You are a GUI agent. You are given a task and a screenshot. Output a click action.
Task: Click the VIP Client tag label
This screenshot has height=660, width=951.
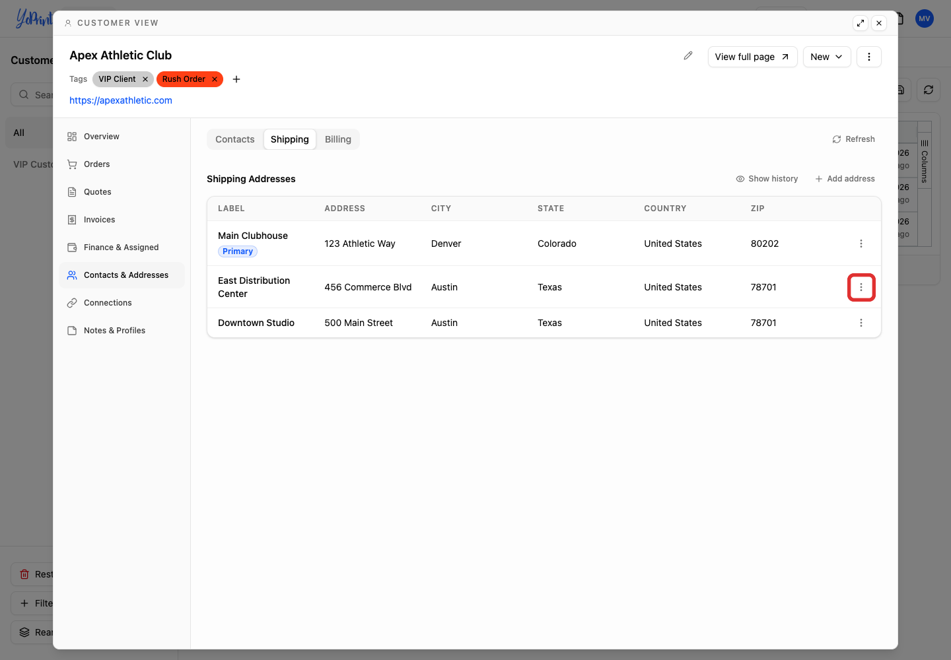pyautogui.click(x=117, y=79)
